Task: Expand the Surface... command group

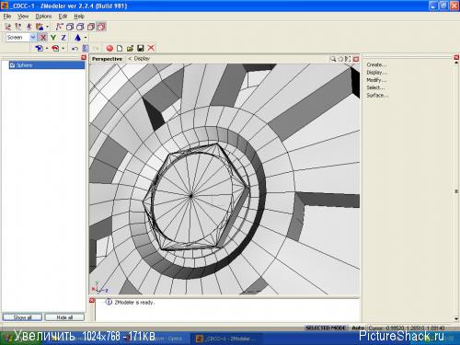Action: coord(377,96)
